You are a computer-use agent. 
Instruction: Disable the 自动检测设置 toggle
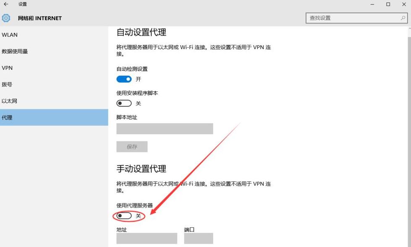(123, 79)
